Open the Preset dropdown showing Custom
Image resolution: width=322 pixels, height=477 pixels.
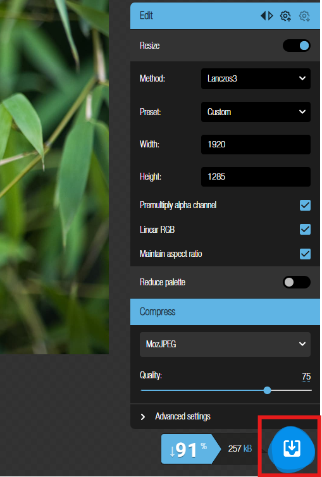click(256, 112)
